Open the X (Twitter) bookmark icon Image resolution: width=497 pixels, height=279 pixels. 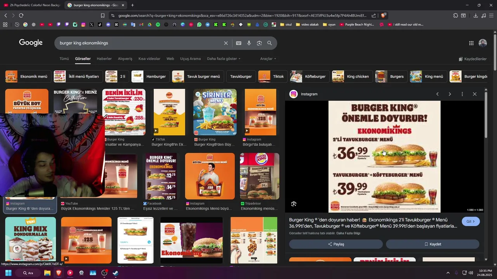(x=92, y=24)
